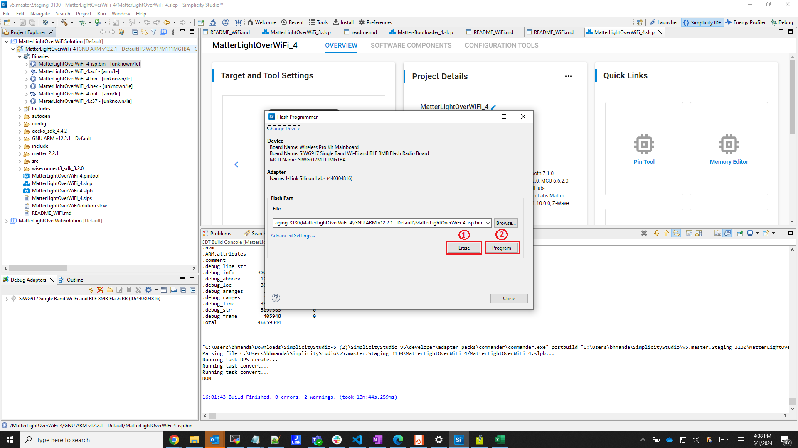This screenshot has width=798, height=448.
Task: Click the disconnect adapters red-cross icon
Action: (100, 290)
